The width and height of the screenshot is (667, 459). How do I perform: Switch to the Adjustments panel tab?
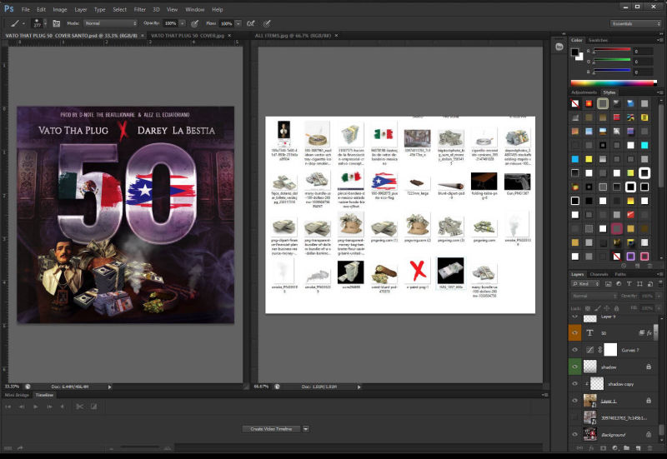point(584,92)
